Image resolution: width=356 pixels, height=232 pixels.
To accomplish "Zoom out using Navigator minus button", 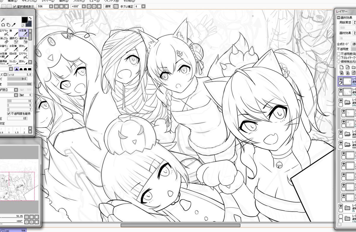I will point(27,217).
